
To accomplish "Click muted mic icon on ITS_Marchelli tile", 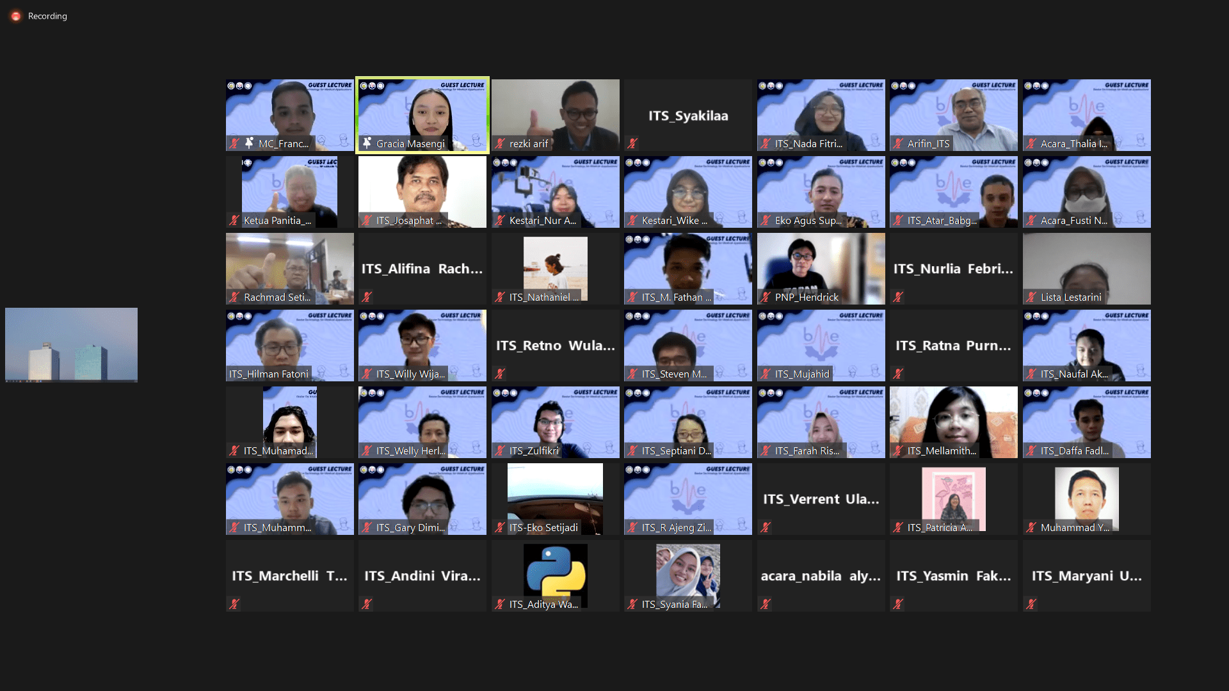I will pos(234,604).
